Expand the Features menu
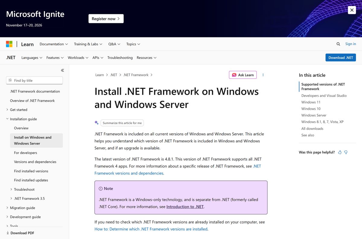 click(x=55, y=58)
